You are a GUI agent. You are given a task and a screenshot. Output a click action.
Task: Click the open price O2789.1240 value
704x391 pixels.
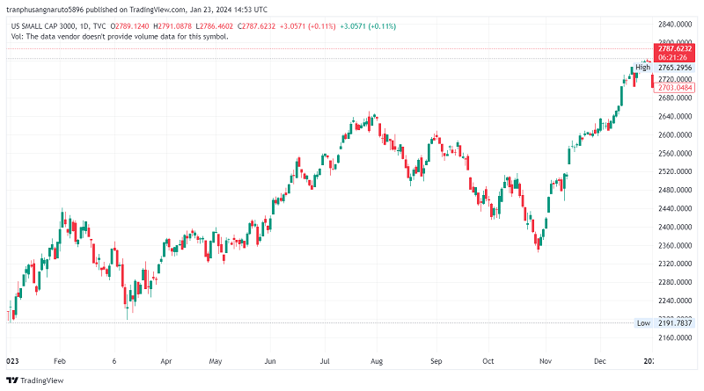click(x=131, y=26)
